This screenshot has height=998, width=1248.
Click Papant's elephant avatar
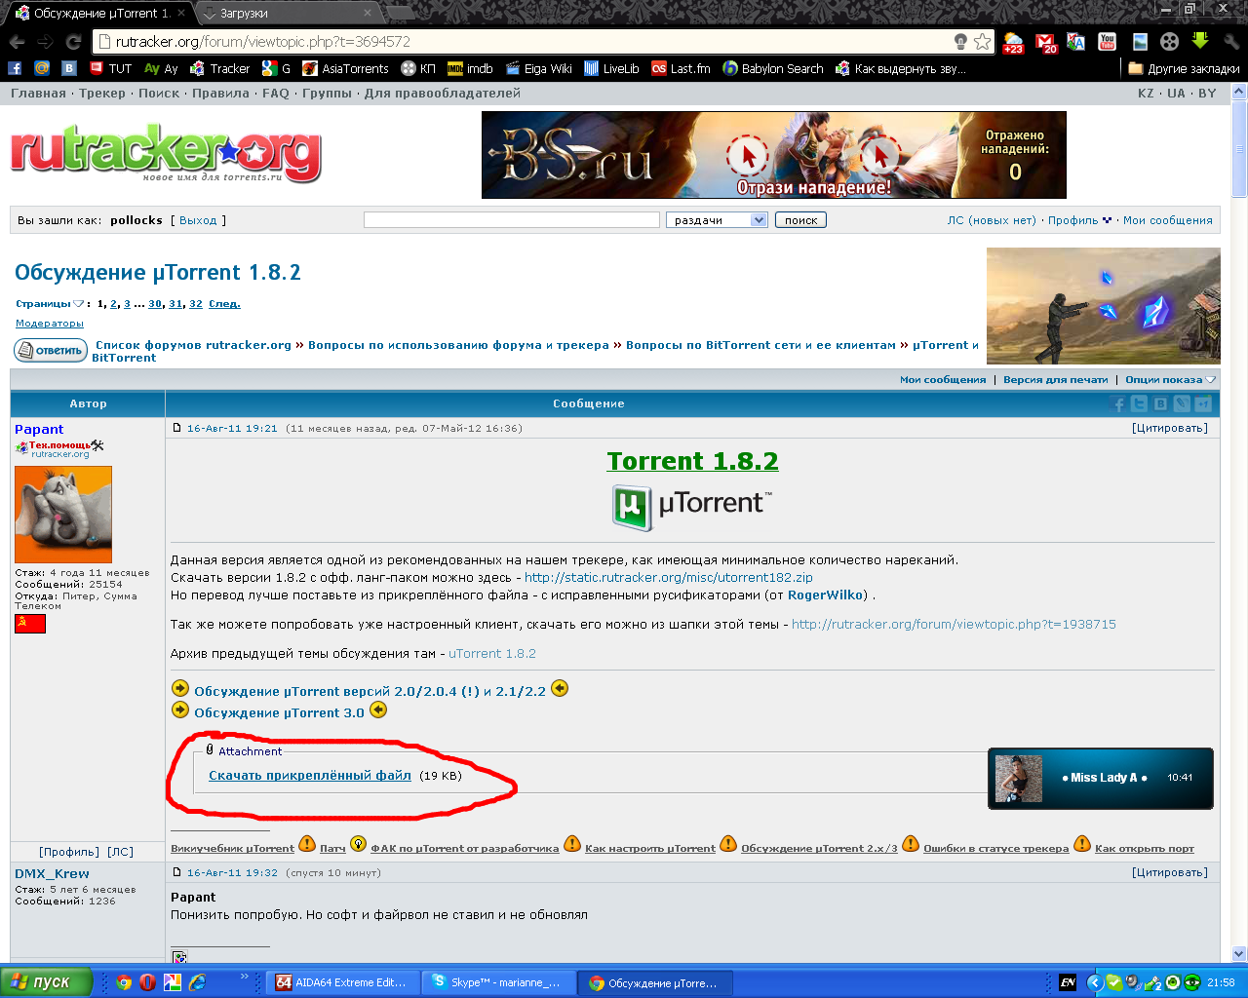63,515
